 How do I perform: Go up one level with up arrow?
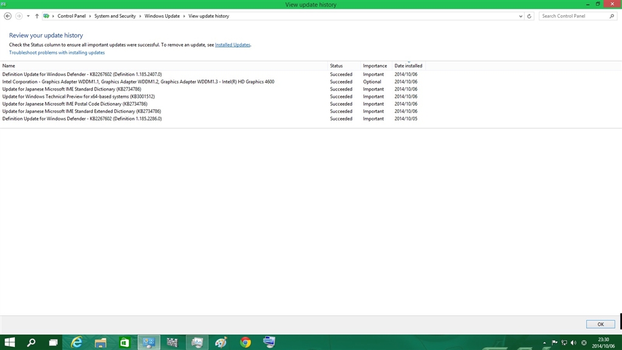(37, 16)
